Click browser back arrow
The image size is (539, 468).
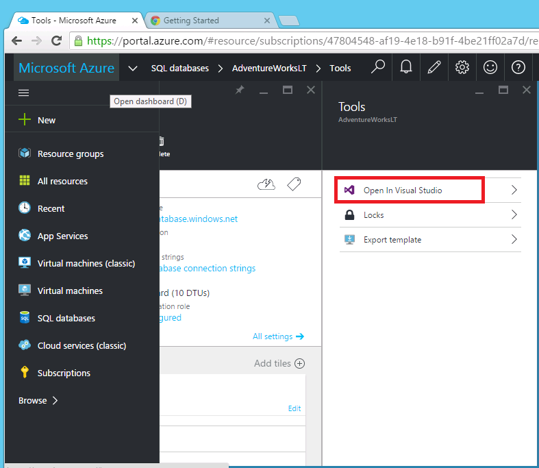point(16,41)
